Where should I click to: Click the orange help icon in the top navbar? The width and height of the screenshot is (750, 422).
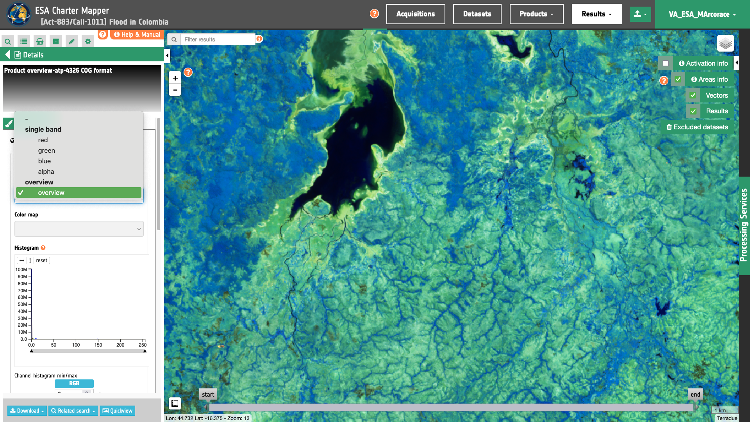pos(374,14)
